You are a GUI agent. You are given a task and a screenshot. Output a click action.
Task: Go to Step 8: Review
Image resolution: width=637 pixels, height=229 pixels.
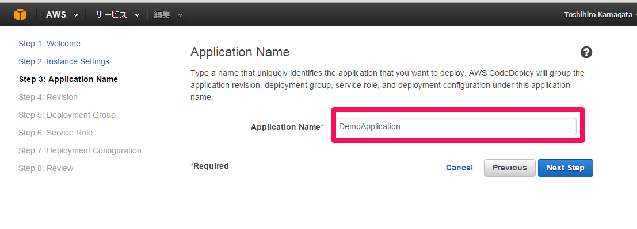click(x=46, y=169)
